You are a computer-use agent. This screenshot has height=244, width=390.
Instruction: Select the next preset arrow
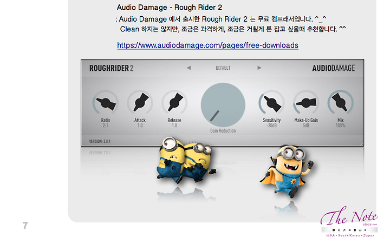point(259,68)
